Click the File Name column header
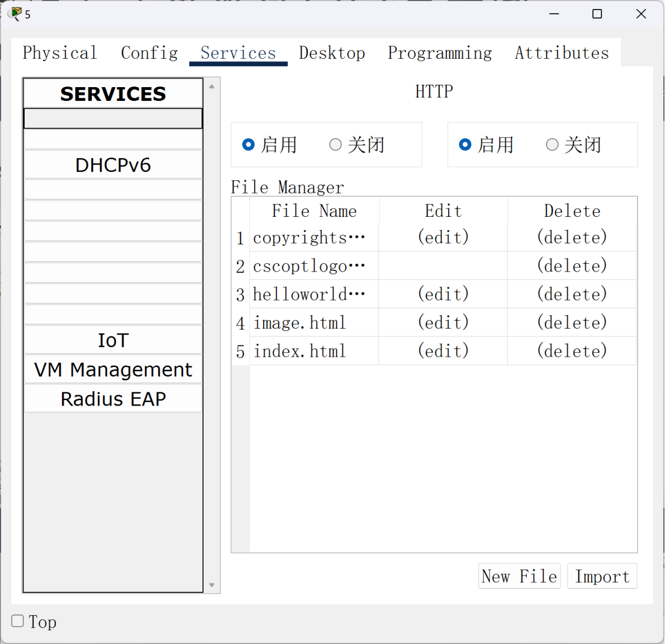 314,211
